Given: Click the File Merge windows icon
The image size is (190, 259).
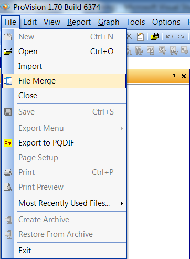Looking at the screenshot, I should pyautogui.click(x=8, y=81).
